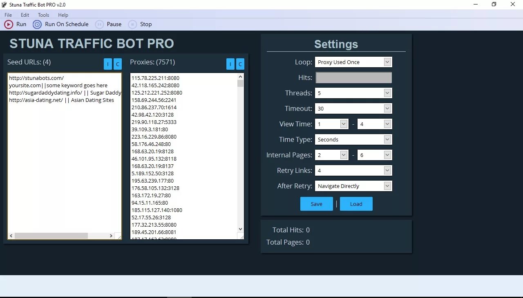Click proxy 177.32.213.55:8080
This screenshot has height=298, width=523.
[154, 225]
